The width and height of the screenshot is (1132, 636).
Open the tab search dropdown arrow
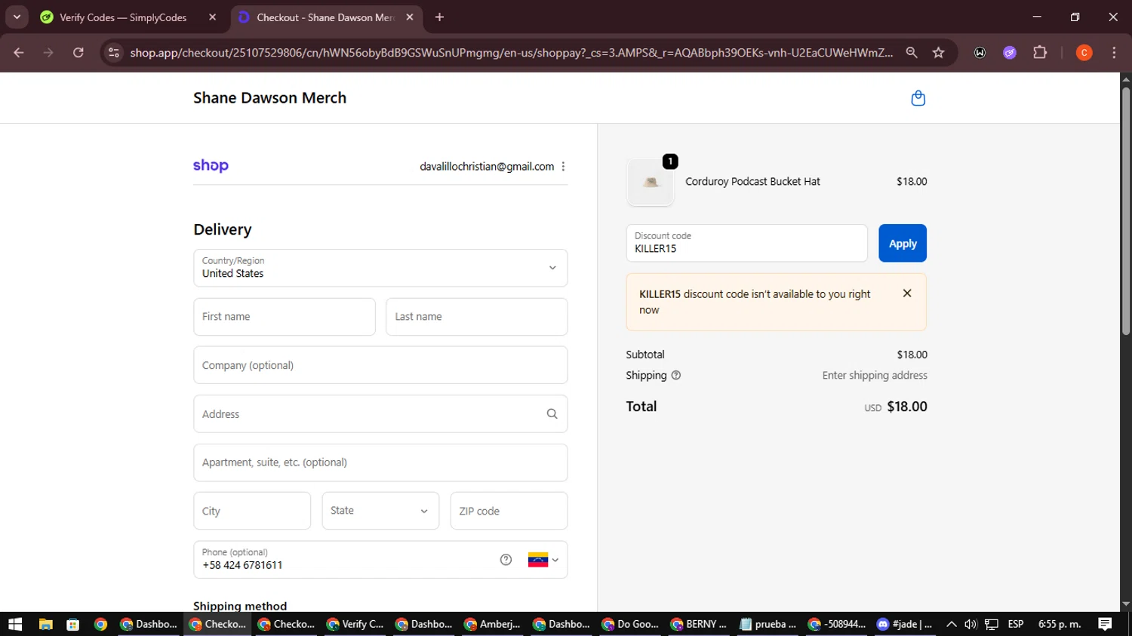(17, 17)
